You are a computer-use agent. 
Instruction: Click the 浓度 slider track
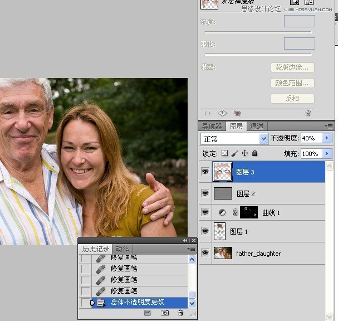click(x=258, y=32)
